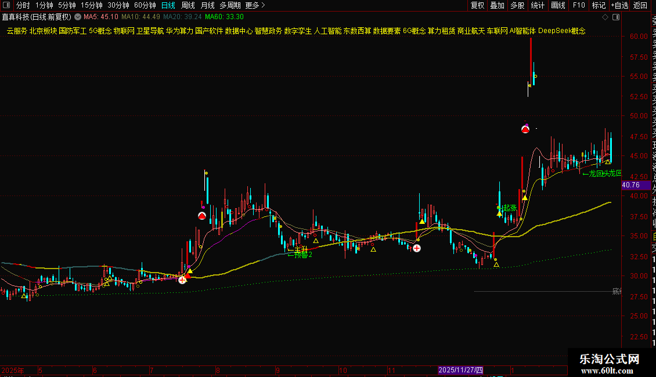
Task: Switch to 月线 monthly chart
Action: pyautogui.click(x=207, y=5)
